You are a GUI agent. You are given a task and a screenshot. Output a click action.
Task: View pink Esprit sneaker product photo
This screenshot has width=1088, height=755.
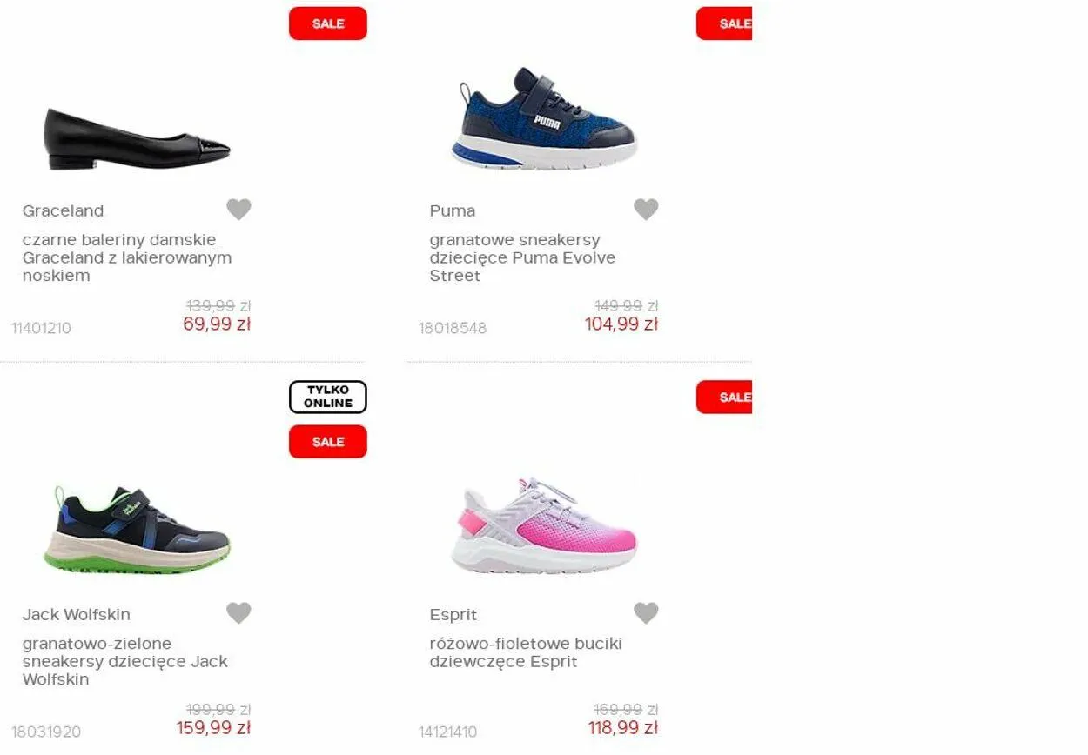tap(545, 524)
